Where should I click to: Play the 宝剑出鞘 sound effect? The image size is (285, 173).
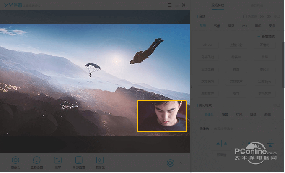click(x=208, y=69)
